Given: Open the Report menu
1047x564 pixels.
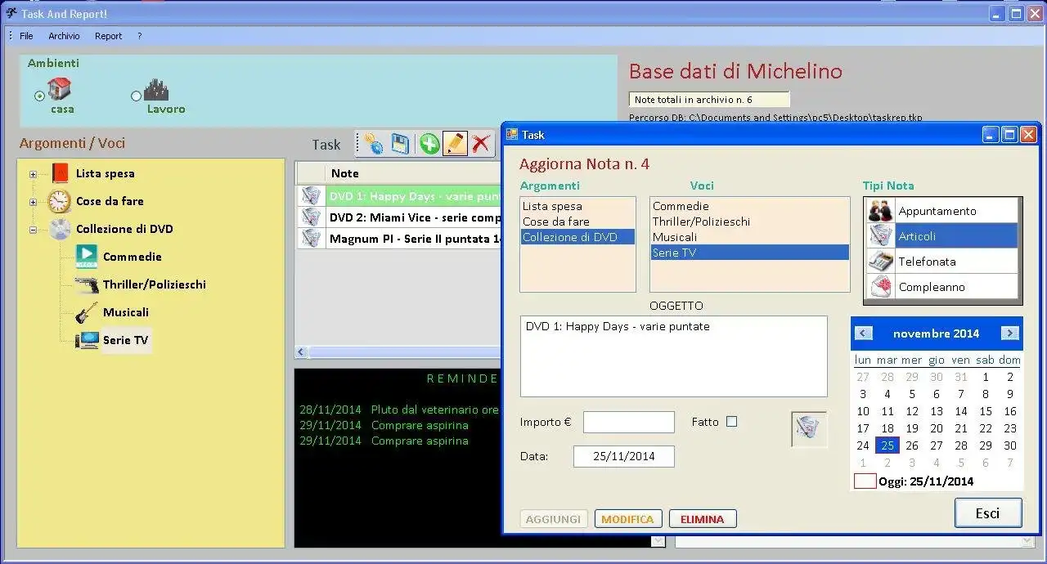Looking at the screenshot, I should pyautogui.click(x=108, y=36).
